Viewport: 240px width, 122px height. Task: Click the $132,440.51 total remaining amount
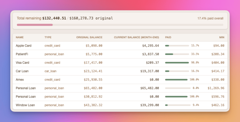click(x=54, y=18)
